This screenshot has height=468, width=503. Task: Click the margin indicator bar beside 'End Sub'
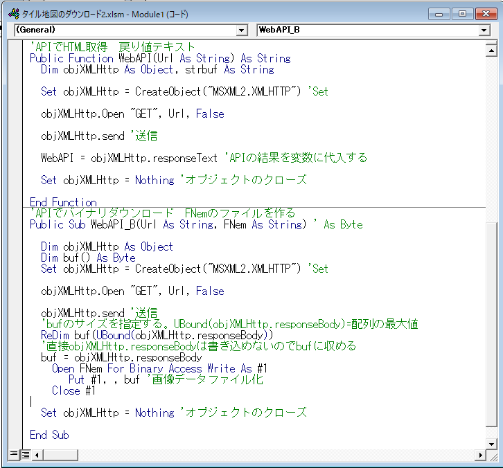coord(15,435)
